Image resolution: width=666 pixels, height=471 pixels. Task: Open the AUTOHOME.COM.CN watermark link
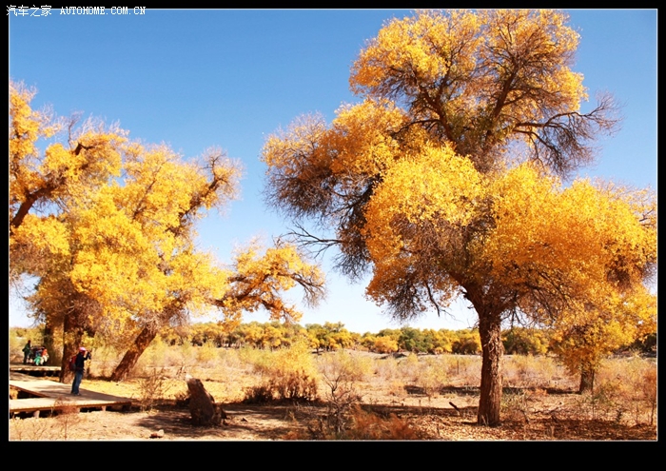[x=103, y=10]
